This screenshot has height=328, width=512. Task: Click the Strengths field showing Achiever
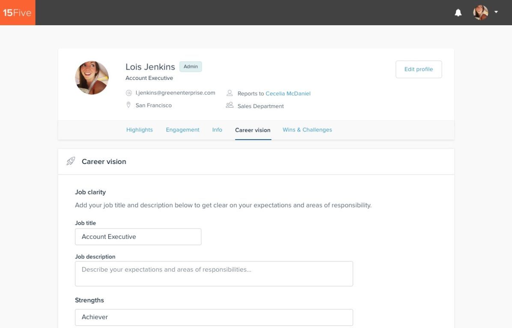pyautogui.click(x=214, y=317)
